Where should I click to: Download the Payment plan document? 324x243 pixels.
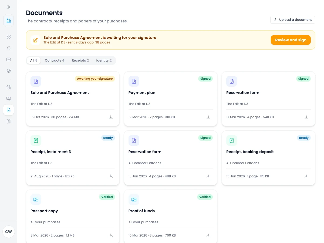tap(208, 117)
